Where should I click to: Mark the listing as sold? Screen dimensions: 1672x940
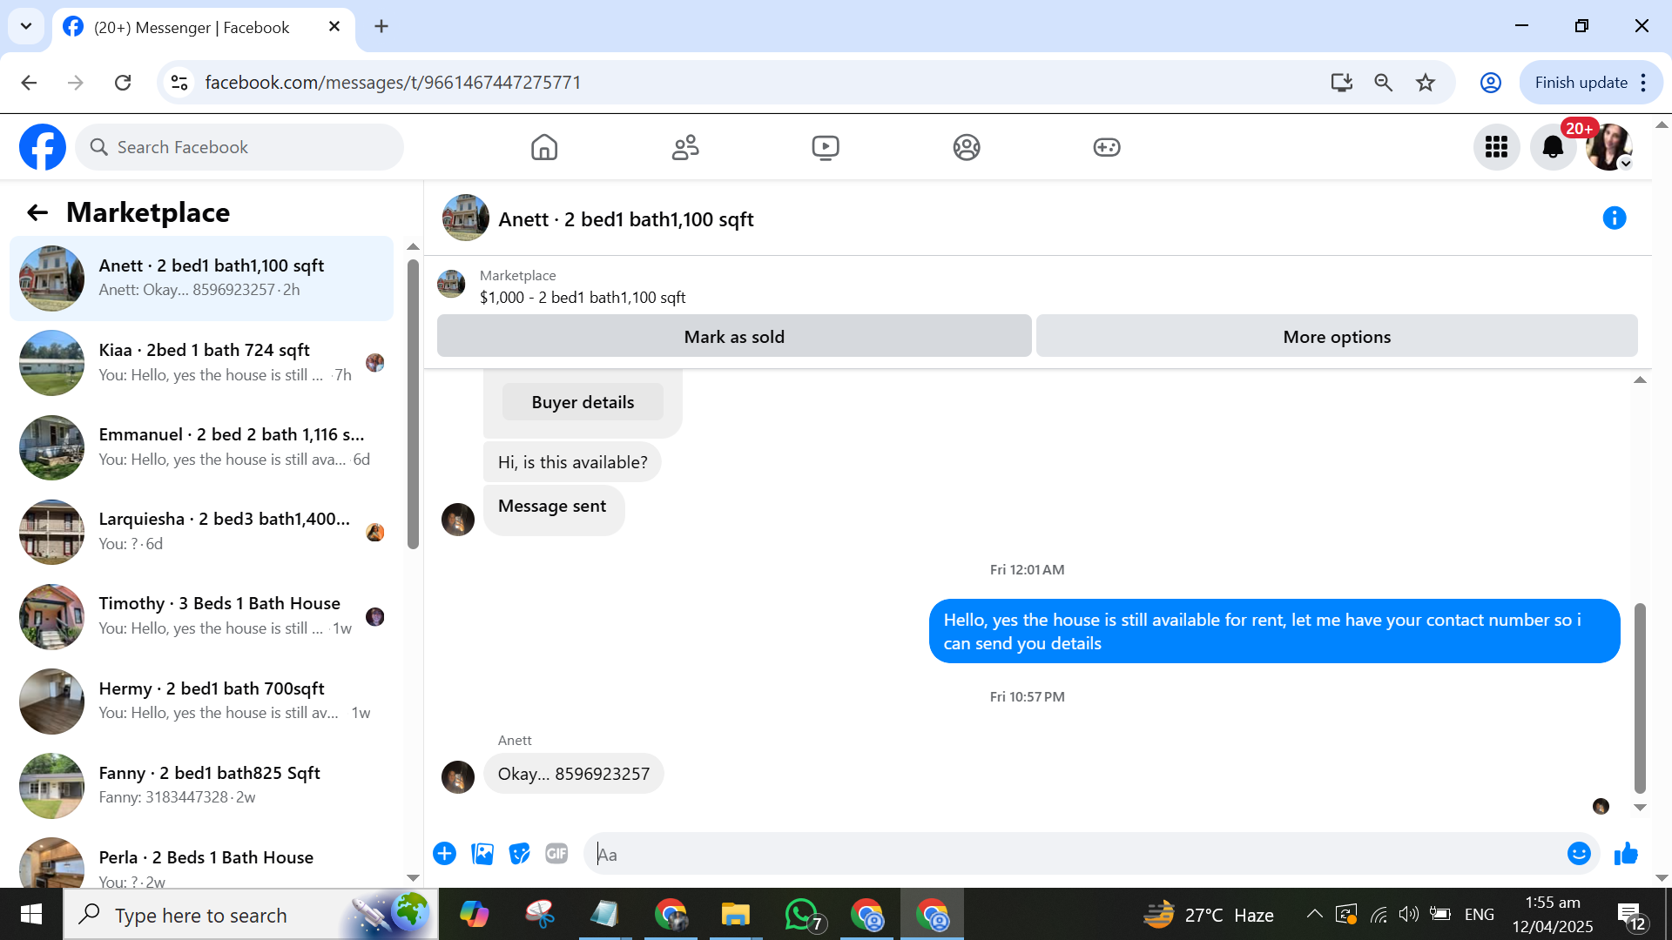coord(734,337)
